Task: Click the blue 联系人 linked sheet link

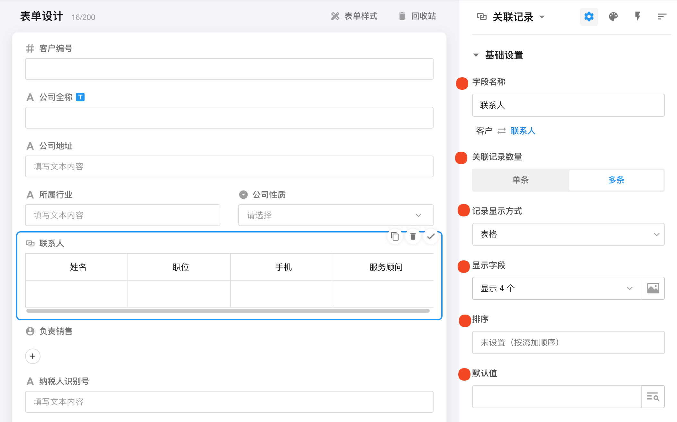Action: (523, 131)
